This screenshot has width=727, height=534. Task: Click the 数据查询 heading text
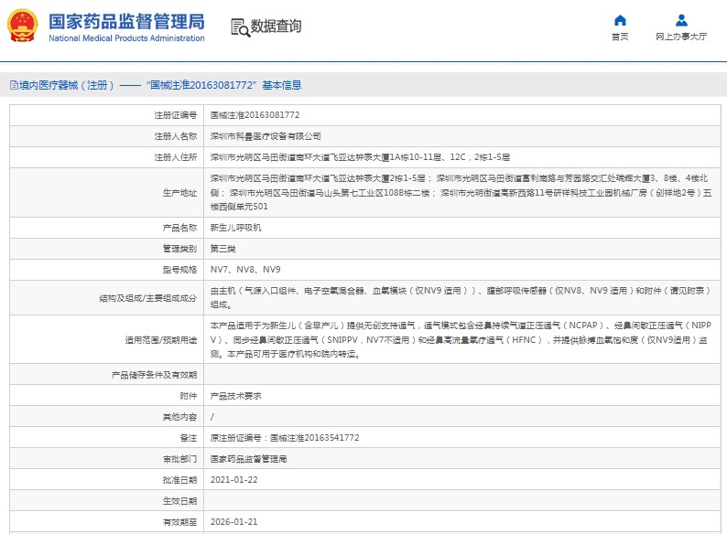click(x=276, y=27)
